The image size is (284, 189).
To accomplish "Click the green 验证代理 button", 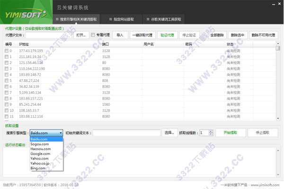I will coord(167,35).
